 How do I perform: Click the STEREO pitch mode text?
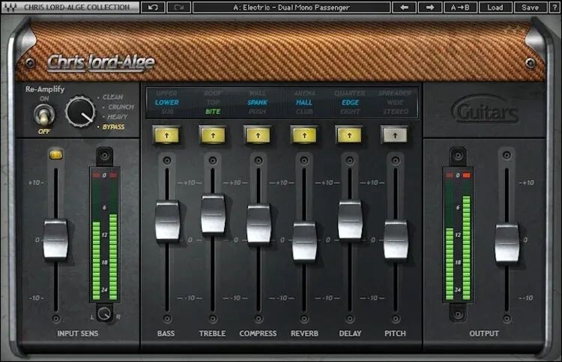396,112
